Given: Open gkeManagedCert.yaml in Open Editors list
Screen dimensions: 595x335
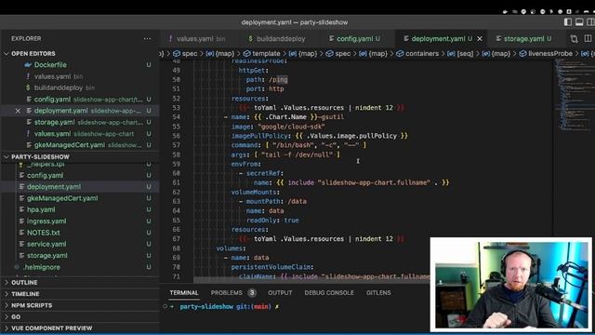Looking at the screenshot, I should (80, 145).
